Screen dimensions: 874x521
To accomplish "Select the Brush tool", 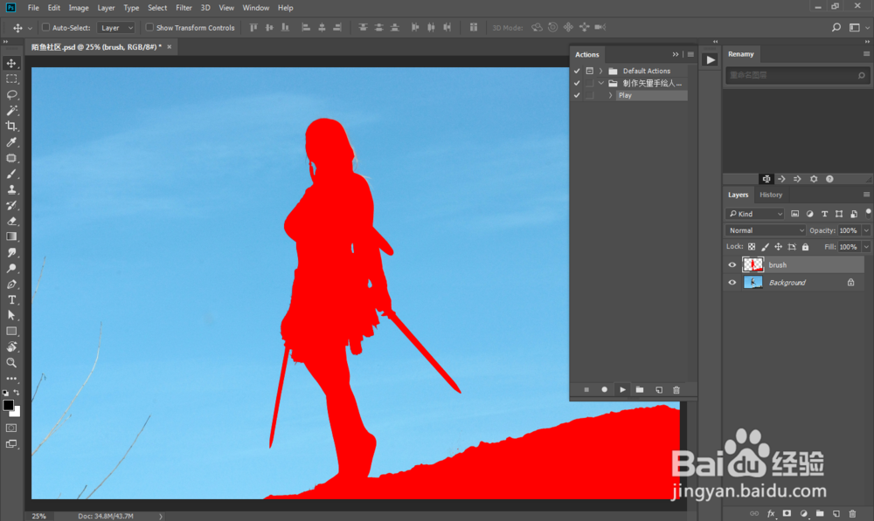I will pos(11,174).
